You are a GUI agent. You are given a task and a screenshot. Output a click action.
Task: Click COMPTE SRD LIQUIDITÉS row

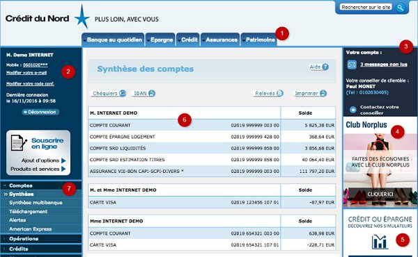coord(212,148)
